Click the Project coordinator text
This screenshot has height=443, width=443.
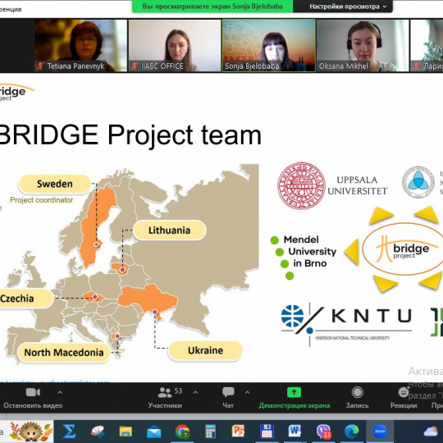pos(42,200)
